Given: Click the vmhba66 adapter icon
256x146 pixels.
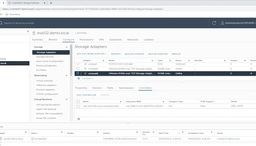Looking at the screenshot, I should (85, 73).
